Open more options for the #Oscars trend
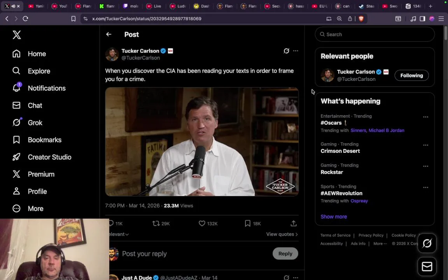The height and width of the screenshot is (280, 448). 425,117
